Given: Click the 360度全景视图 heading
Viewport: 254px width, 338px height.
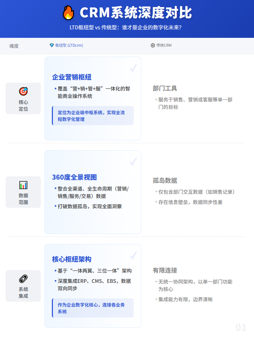Looking at the screenshot, I should click(x=74, y=177).
